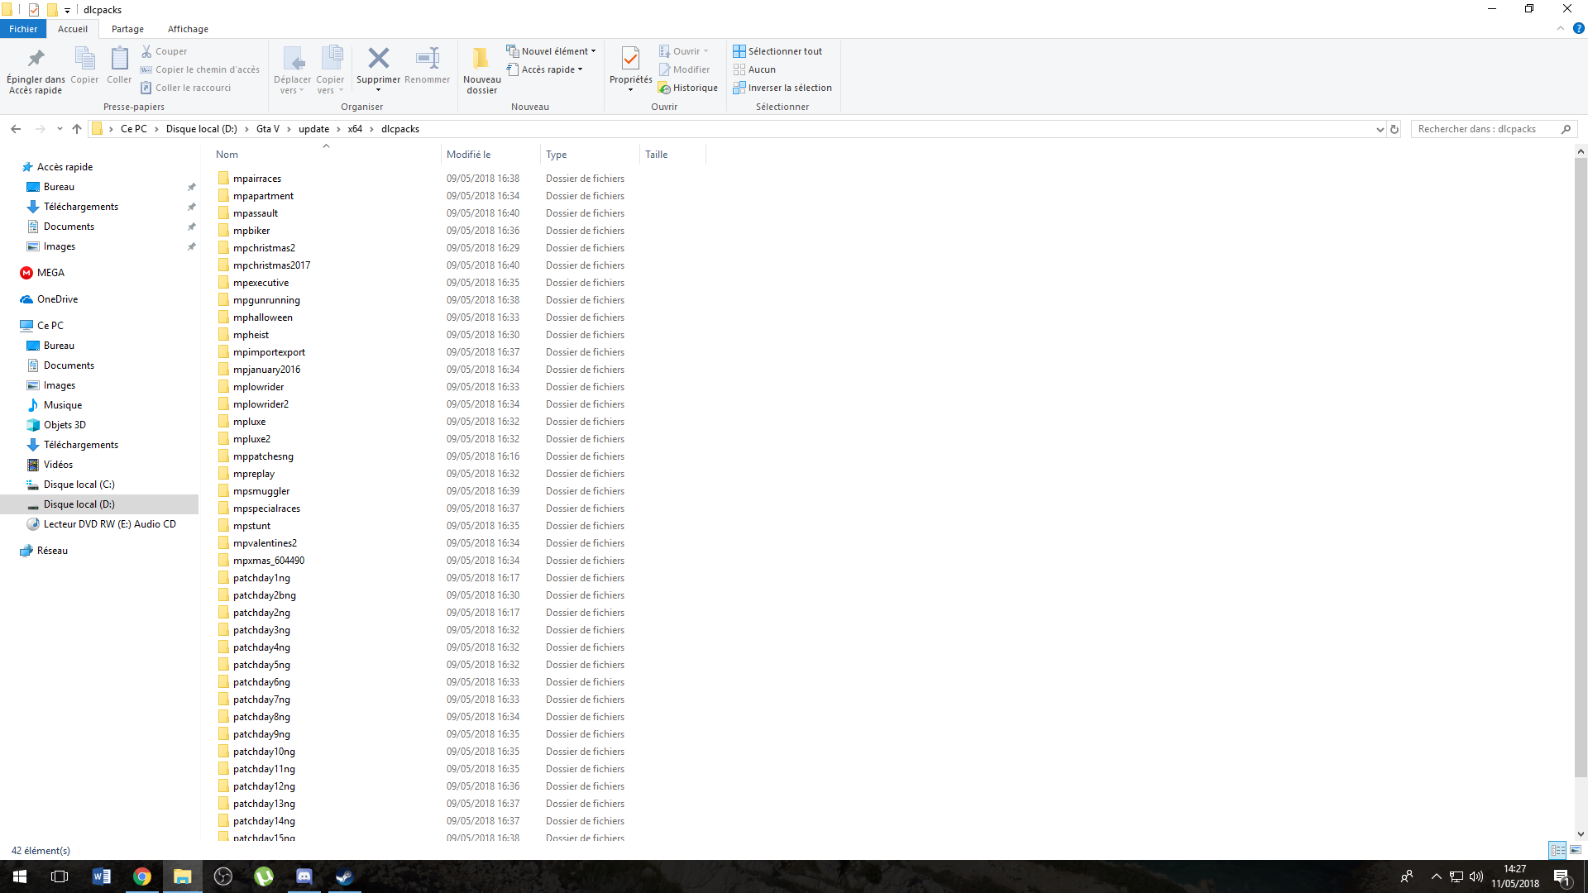Screen dimensions: 1588x893
Task: Open Discord from the taskbar
Action: [304, 876]
